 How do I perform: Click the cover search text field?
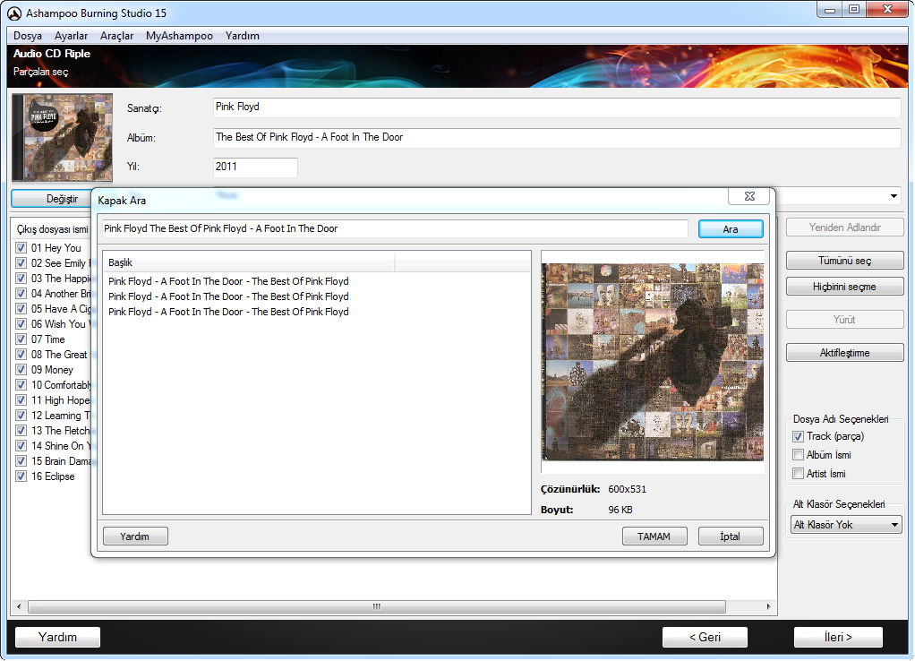coord(395,229)
